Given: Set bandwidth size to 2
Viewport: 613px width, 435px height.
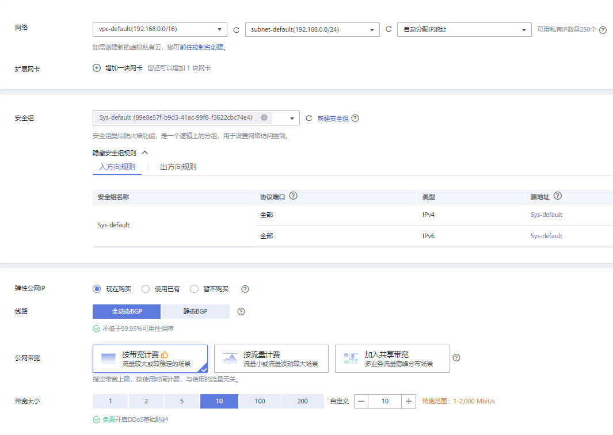Looking at the screenshot, I should 146,402.
